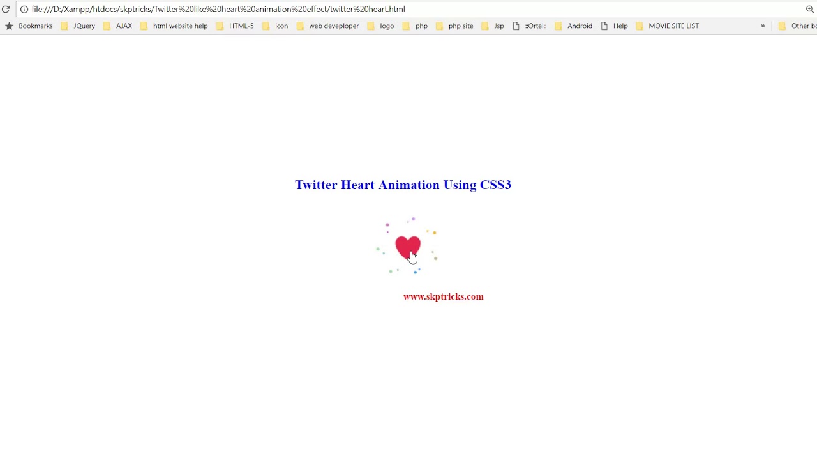Open the php site bookmark folder
Screen dimensions: 817x460
(454, 26)
